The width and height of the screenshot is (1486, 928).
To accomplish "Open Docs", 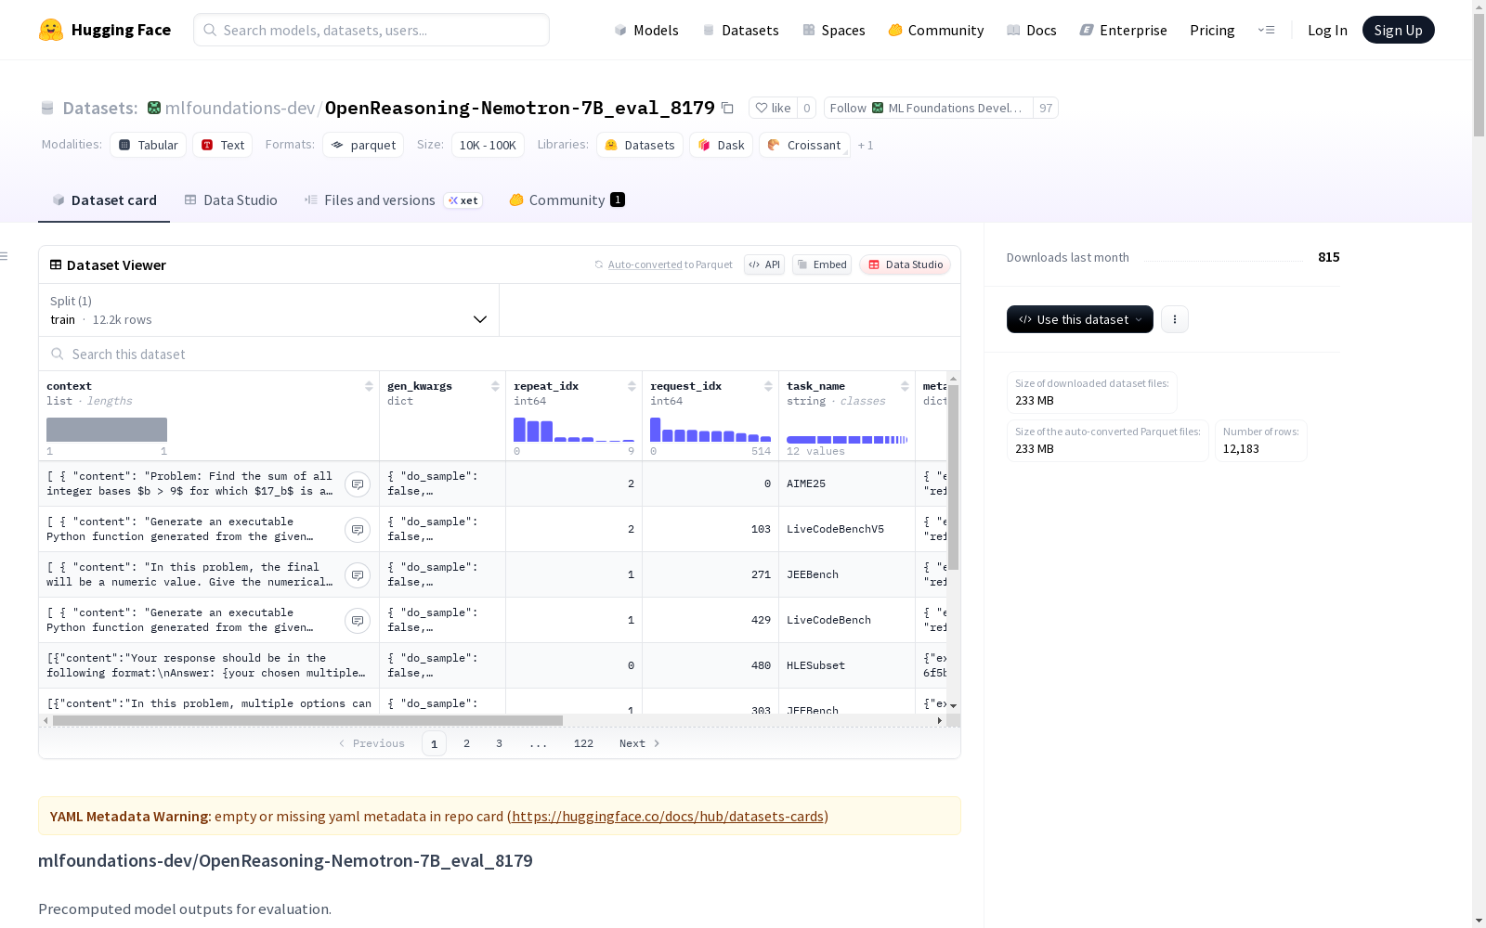I will 1032,30.
